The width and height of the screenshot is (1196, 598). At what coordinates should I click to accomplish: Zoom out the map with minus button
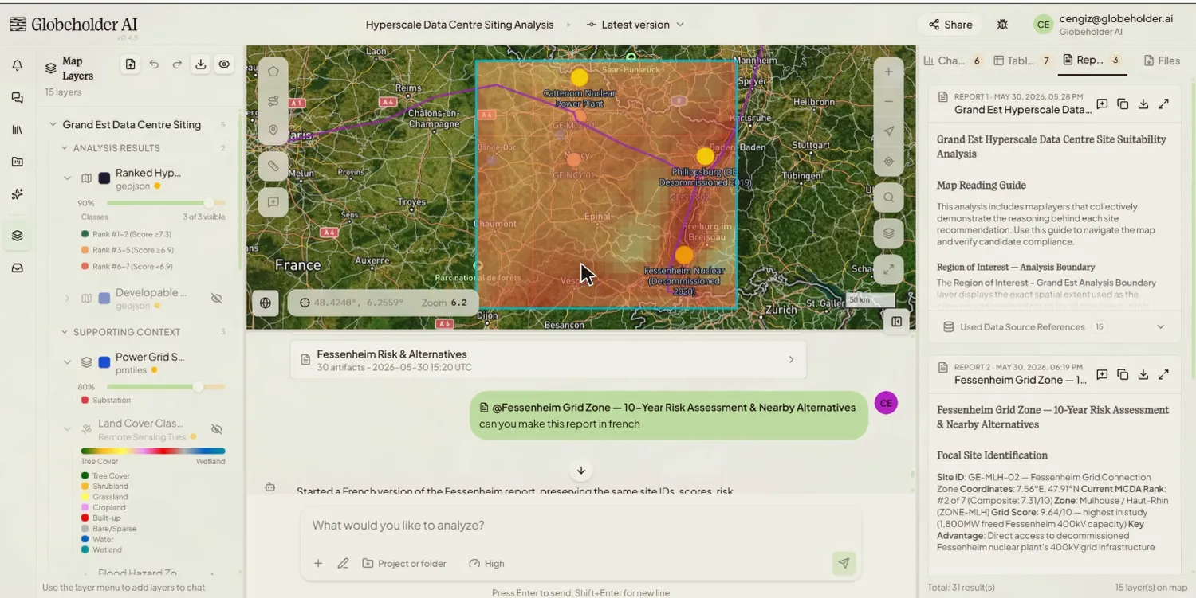pyautogui.click(x=888, y=102)
